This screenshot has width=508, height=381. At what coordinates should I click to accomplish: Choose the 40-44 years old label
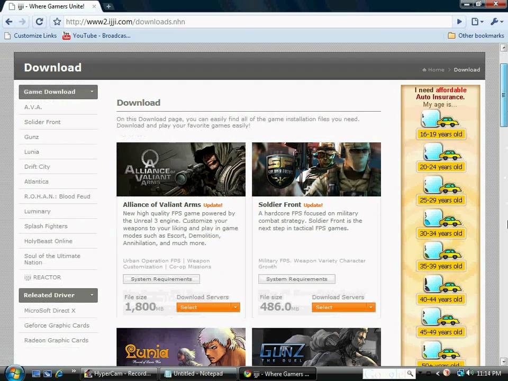[x=441, y=300]
